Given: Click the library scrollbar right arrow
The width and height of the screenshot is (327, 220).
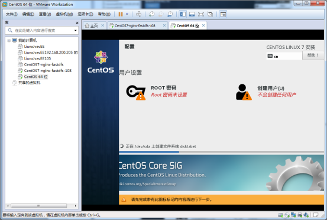Looking at the screenshot, I should pyautogui.click(x=76, y=206).
